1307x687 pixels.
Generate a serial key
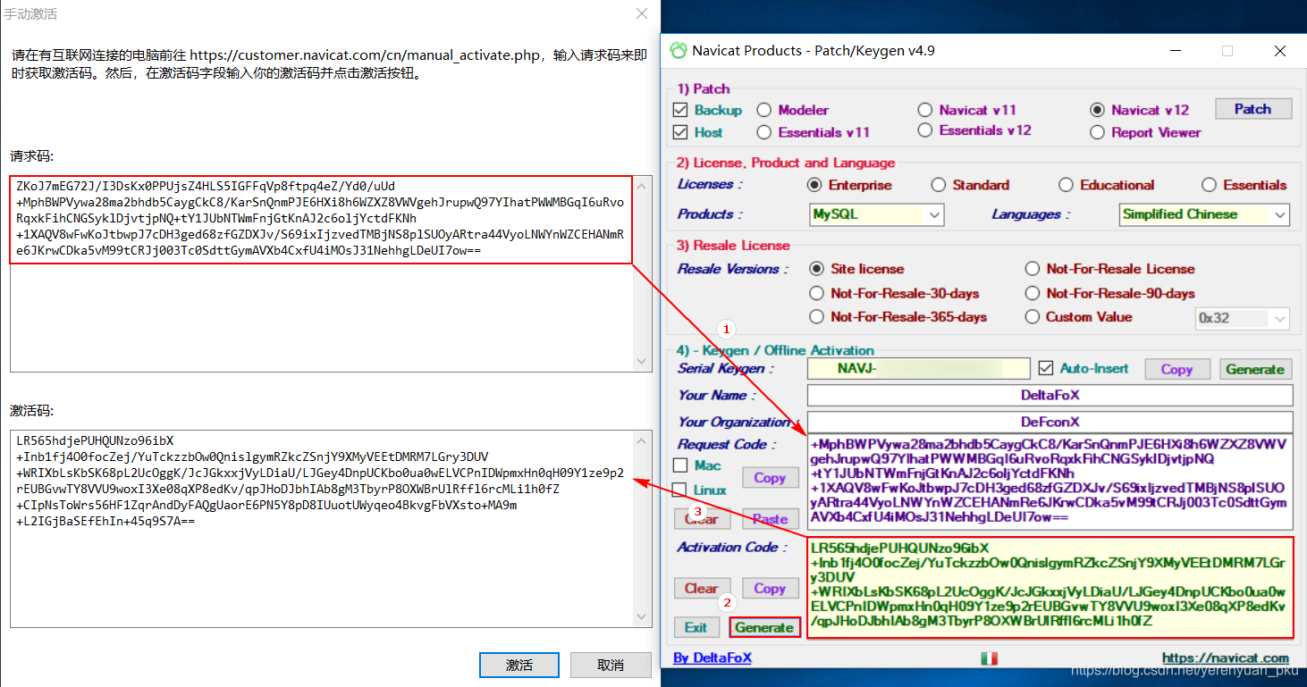(x=1254, y=369)
